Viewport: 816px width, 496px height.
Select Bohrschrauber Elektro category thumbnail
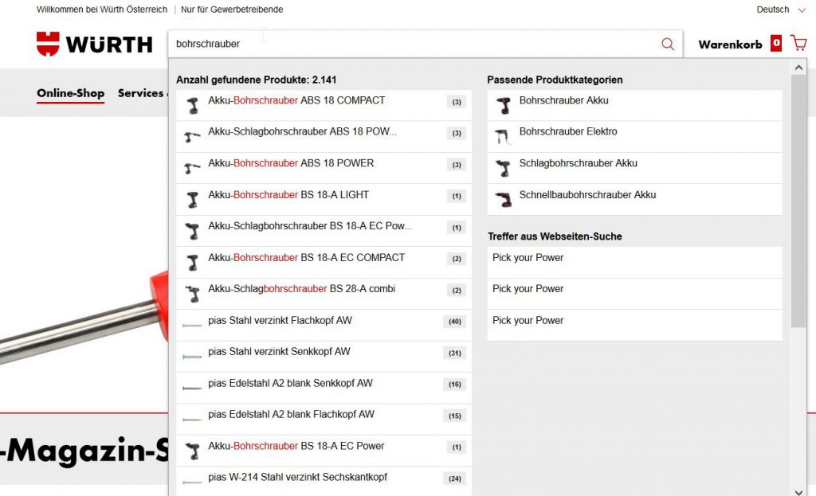coord(504,137)
